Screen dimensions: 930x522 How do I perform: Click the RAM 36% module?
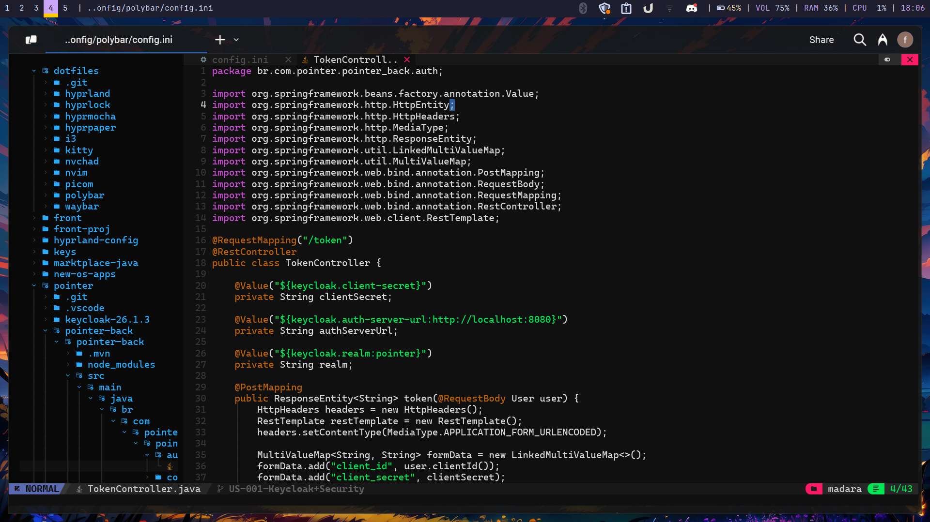coord(821,8)
